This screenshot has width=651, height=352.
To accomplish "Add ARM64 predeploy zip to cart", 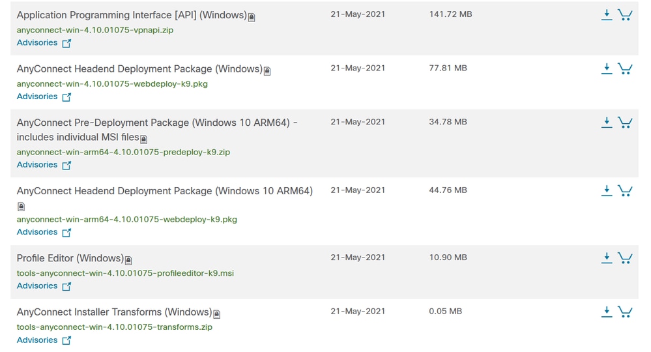I will 625,122.
